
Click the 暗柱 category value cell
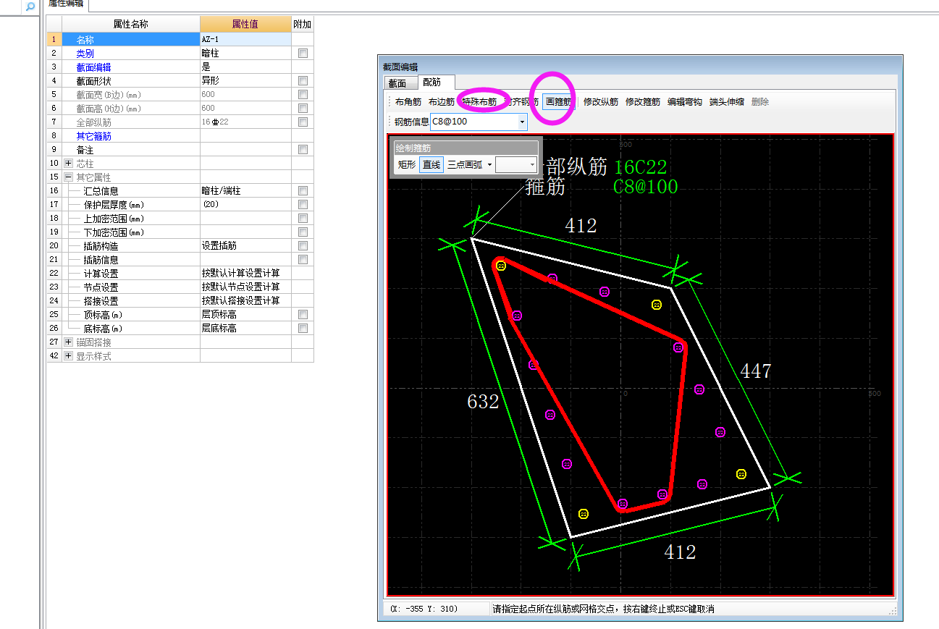[x=245, y=53]
